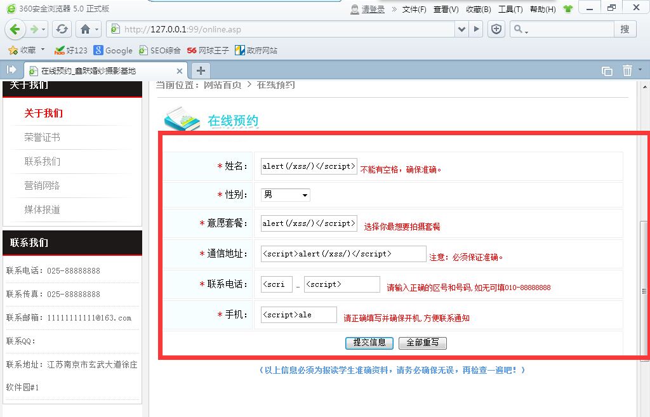Image resolution: width=650 pixels, height=417 pixels.
Task: Expand the 收藏 bookmark bar dropdown arrow
Action: (x=43, y=50)
